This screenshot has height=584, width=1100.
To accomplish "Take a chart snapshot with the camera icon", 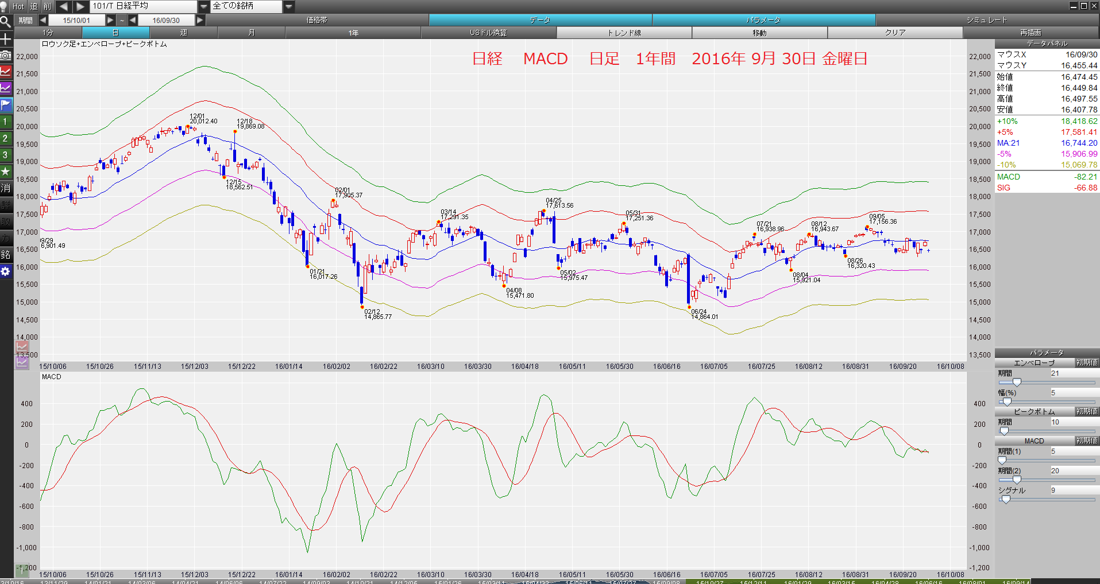I will [6, 56].
